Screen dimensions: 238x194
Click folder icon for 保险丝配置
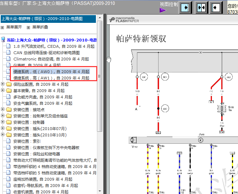[9, 84]
